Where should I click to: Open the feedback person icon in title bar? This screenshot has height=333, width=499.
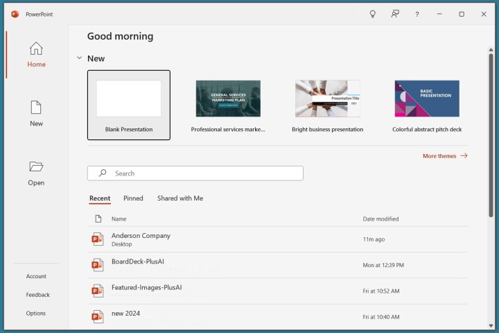click(395, 14)
